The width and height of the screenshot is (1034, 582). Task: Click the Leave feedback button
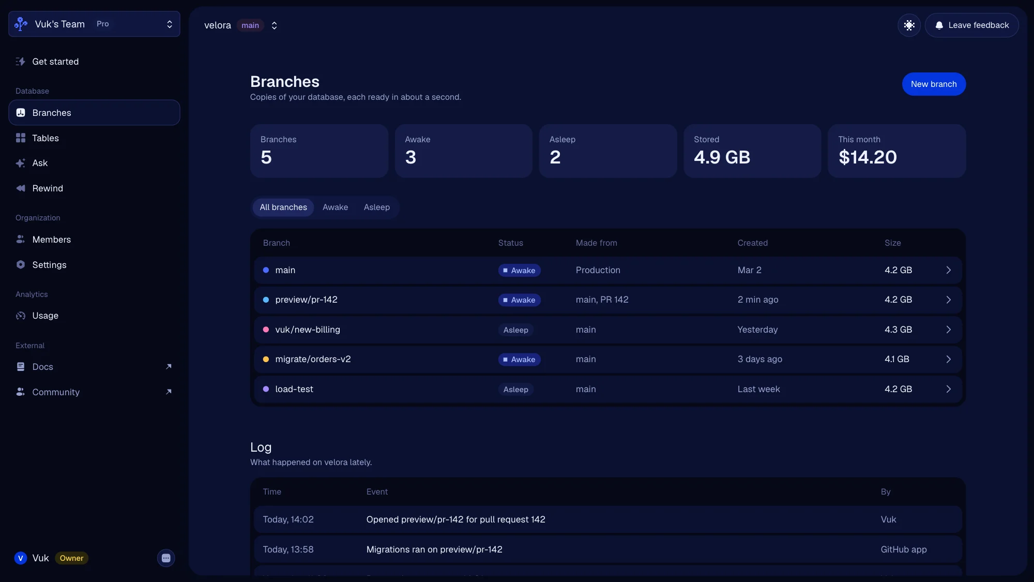971,25
